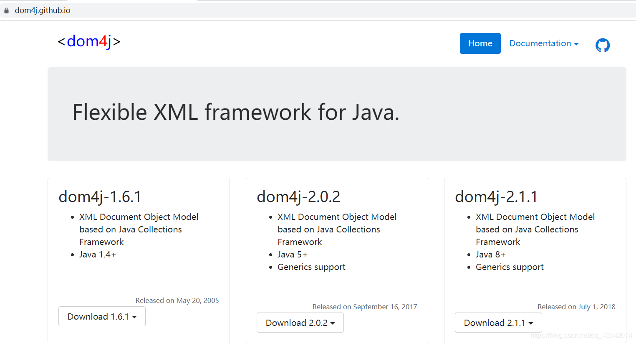This screenshot has width=636, height=343.
Task: Click 'Released on September 16, 2017' text
Action: pos(365,307)
